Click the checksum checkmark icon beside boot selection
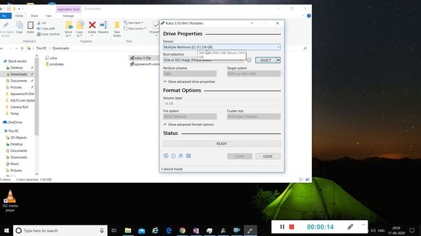This screenshot has height=236, width=421. (x=249, y=60)
